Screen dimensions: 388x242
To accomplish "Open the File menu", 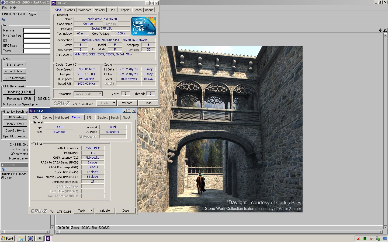I will pyautogui.click(x=4, y=8).
